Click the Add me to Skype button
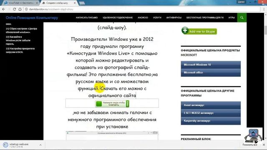Screen dimensions: 267x150 pyautogui.click(x=199, y=31)
